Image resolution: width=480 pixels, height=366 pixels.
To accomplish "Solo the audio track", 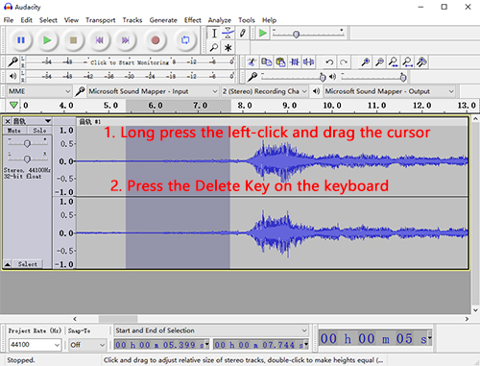I will point(39,131).
